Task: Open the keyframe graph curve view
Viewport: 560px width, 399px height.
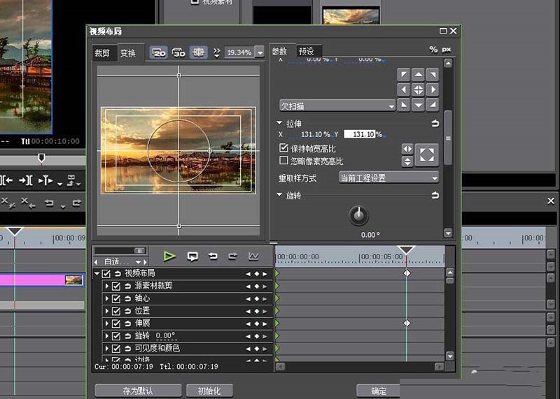Action: pos(253,256)
